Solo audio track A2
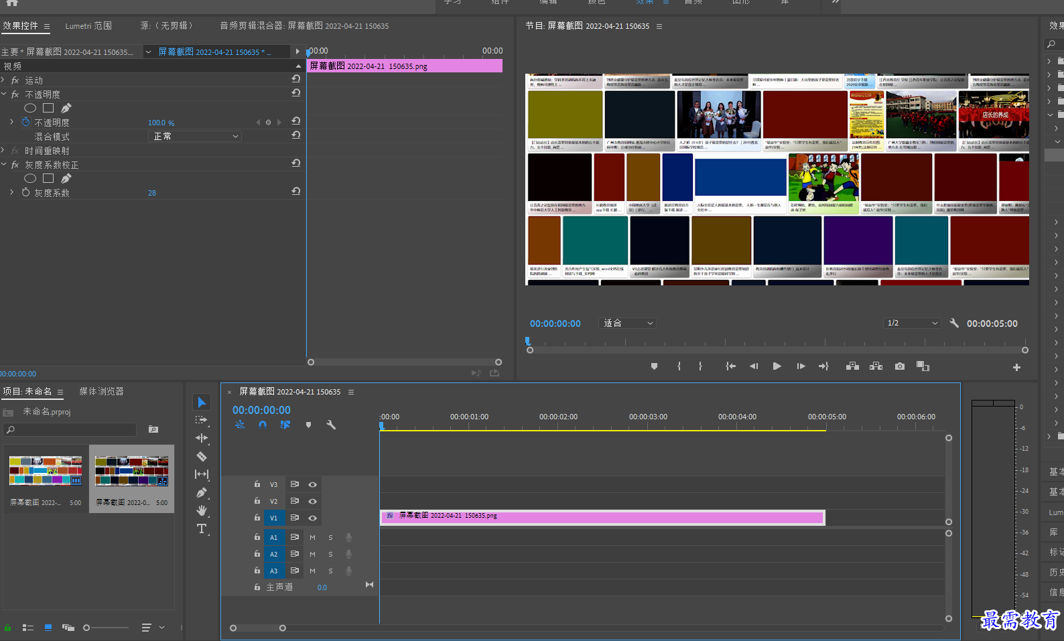 coord(330,554)
